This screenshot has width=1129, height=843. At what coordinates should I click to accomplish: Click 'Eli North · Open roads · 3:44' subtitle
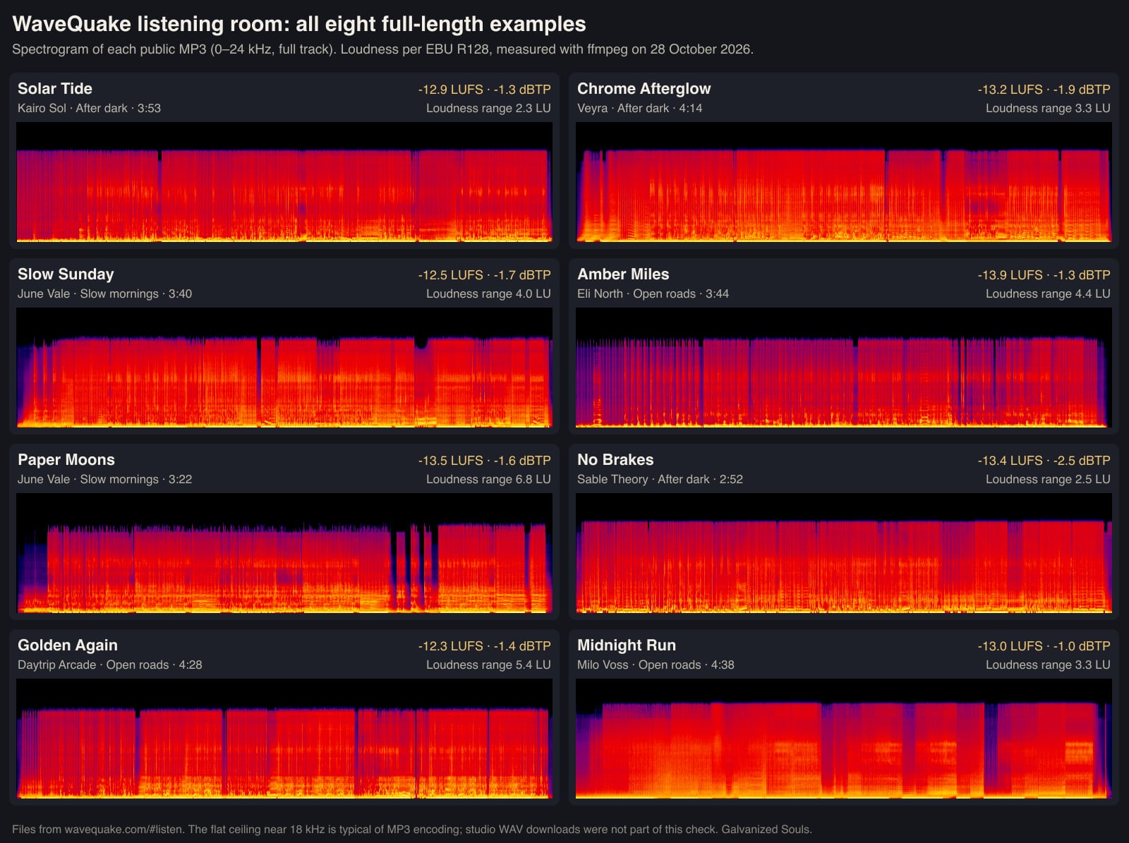(x=653, y=294)
